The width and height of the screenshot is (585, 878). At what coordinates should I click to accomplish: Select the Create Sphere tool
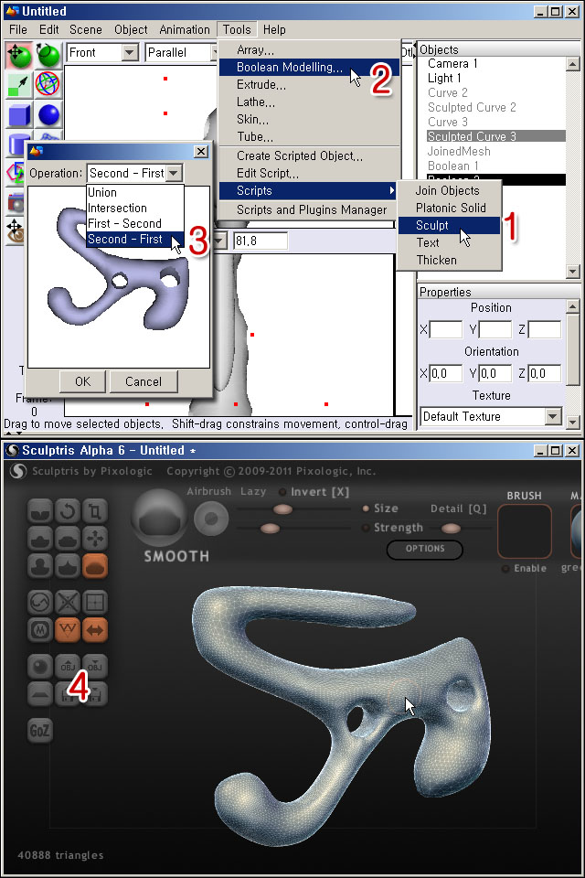pos(48,115)
